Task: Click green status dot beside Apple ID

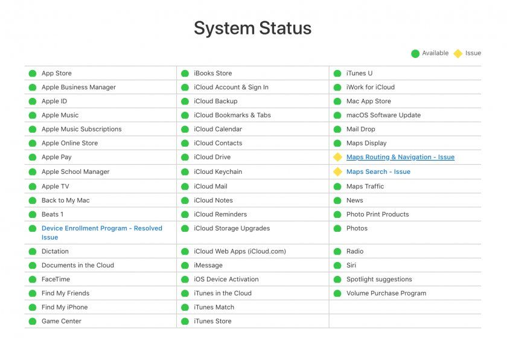Action: pyautogui.click(x=33, y=101)
